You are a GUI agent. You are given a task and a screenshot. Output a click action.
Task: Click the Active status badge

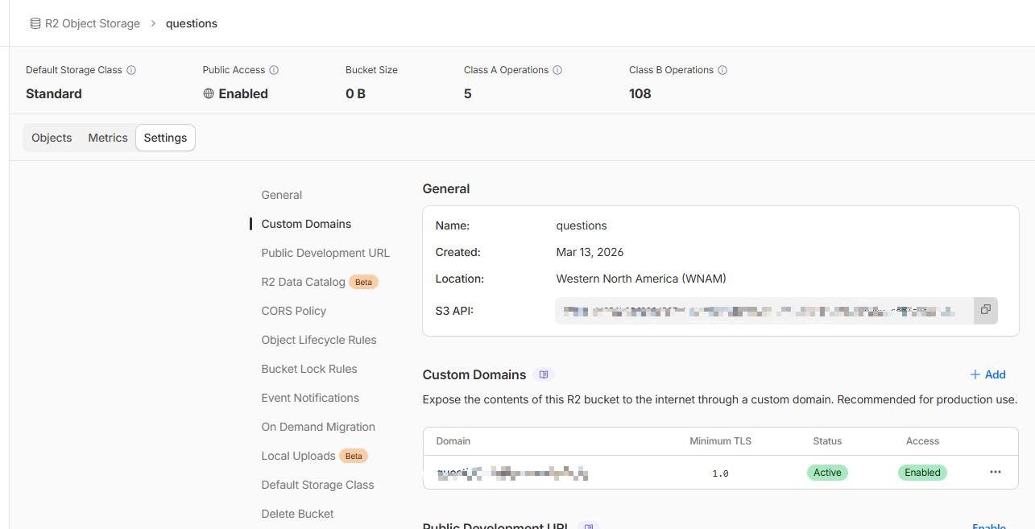(x=827, y=473)
